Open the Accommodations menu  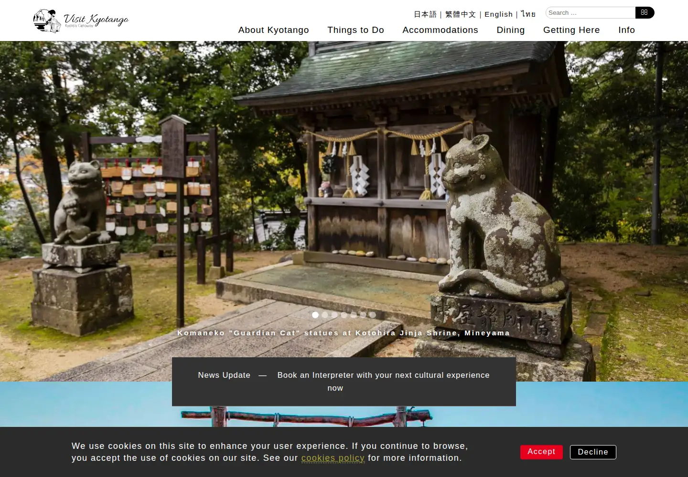click(440, 30)
